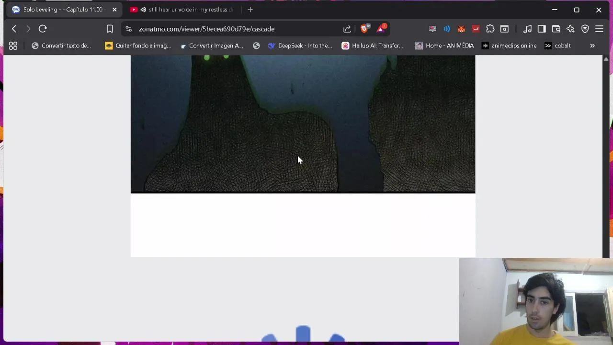Open 'Home - ANIMÉDIA' bookmark
This screenshot has height=345, width=613.
[444, 46]
